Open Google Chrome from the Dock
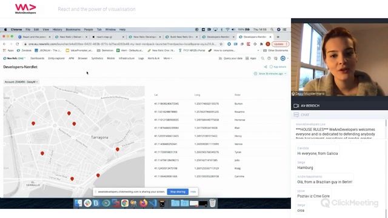 [125, 203]
